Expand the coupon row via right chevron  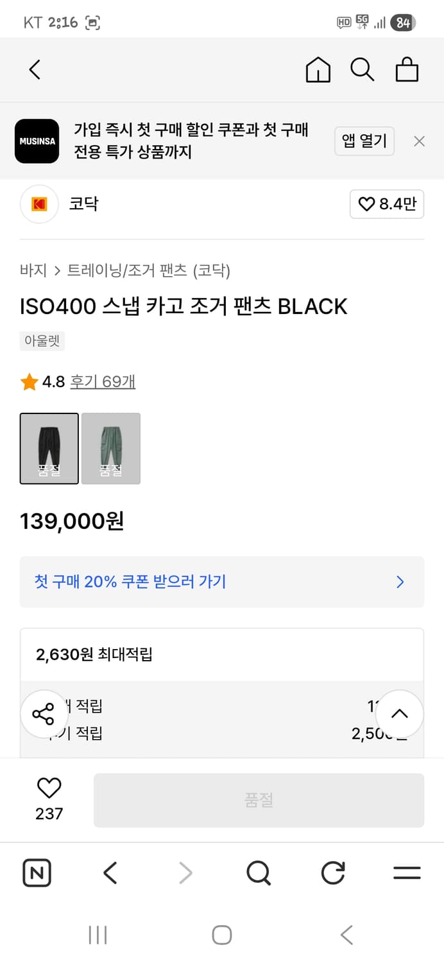point(400,582)
